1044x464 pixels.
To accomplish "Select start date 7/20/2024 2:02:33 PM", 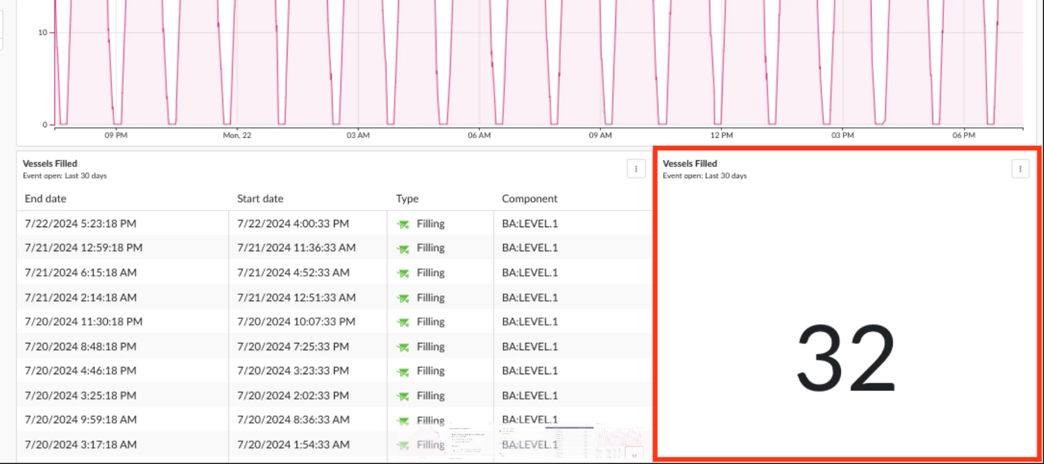I will point(293,396).
